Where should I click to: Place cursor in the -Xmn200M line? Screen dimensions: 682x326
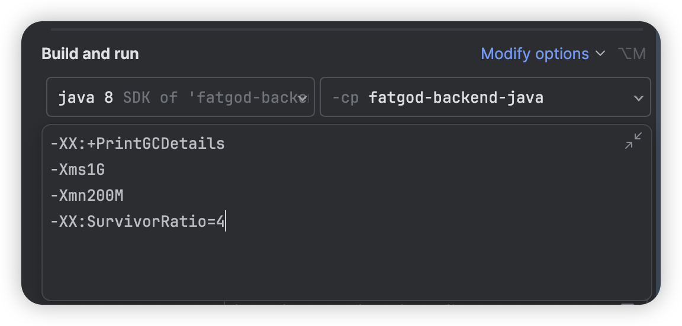coord(87,195)
